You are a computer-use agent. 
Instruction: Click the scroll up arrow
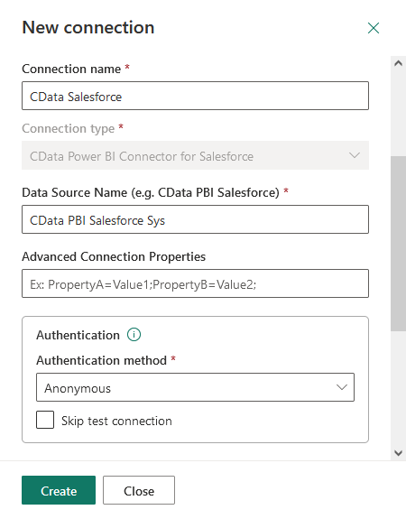point(398,63)
